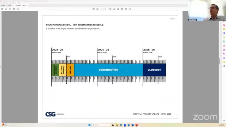Close the NORWALK document tab
The image size is (226, 127).
pyautogui.click(x=28, y=5)
